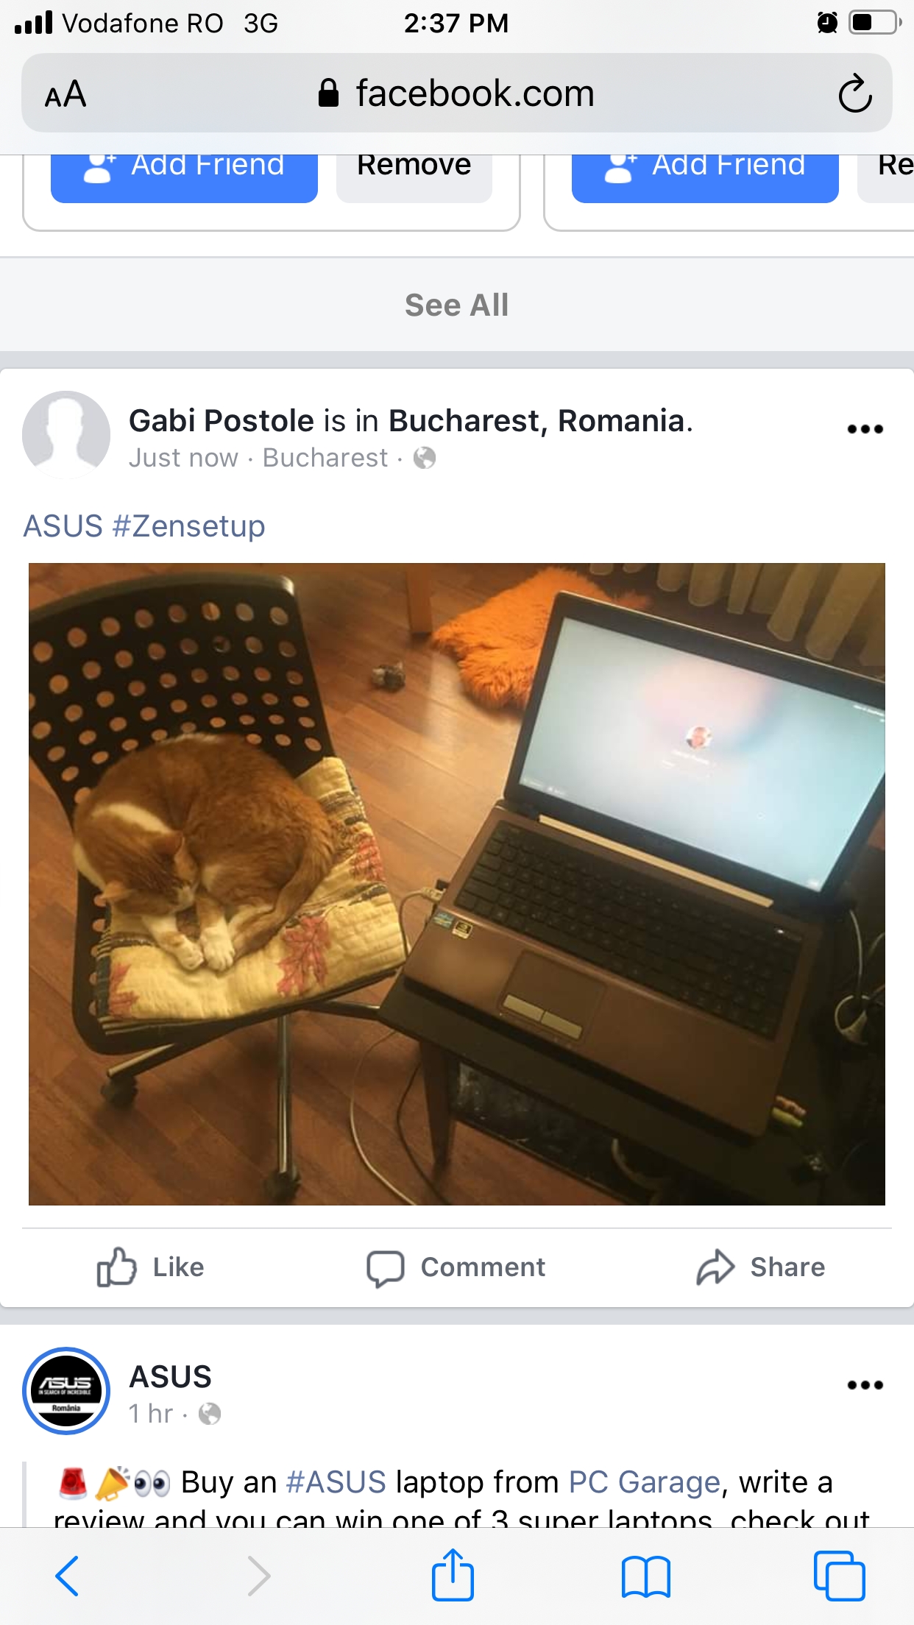The image size is (914, 1625).
Task: Tap the Safari back arrow
Action: pos(67,1576)
